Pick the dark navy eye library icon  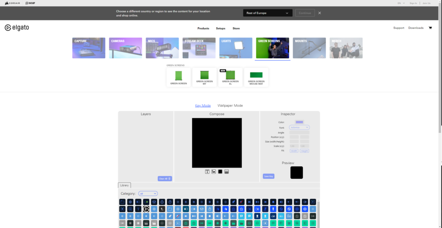pyautogui.click(x=305, y=202)
